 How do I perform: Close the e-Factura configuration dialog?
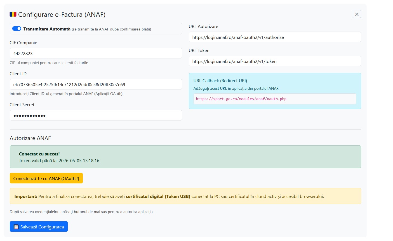357,14
